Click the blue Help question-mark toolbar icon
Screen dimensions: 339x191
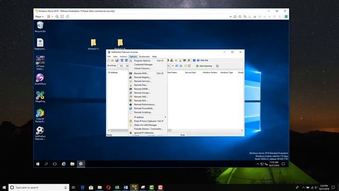[x=194, y=60]
